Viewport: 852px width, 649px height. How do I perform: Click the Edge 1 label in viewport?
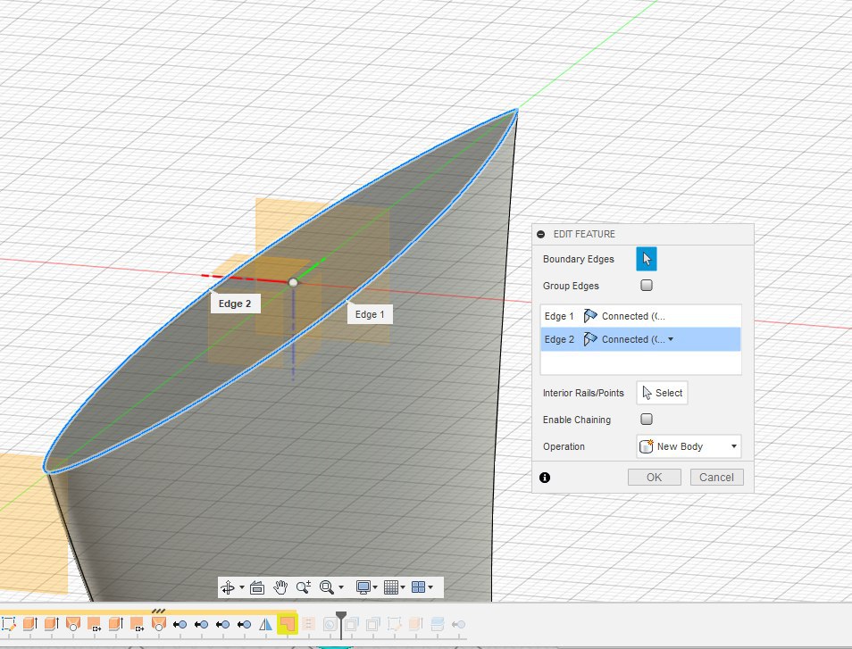tap(370, 314)
